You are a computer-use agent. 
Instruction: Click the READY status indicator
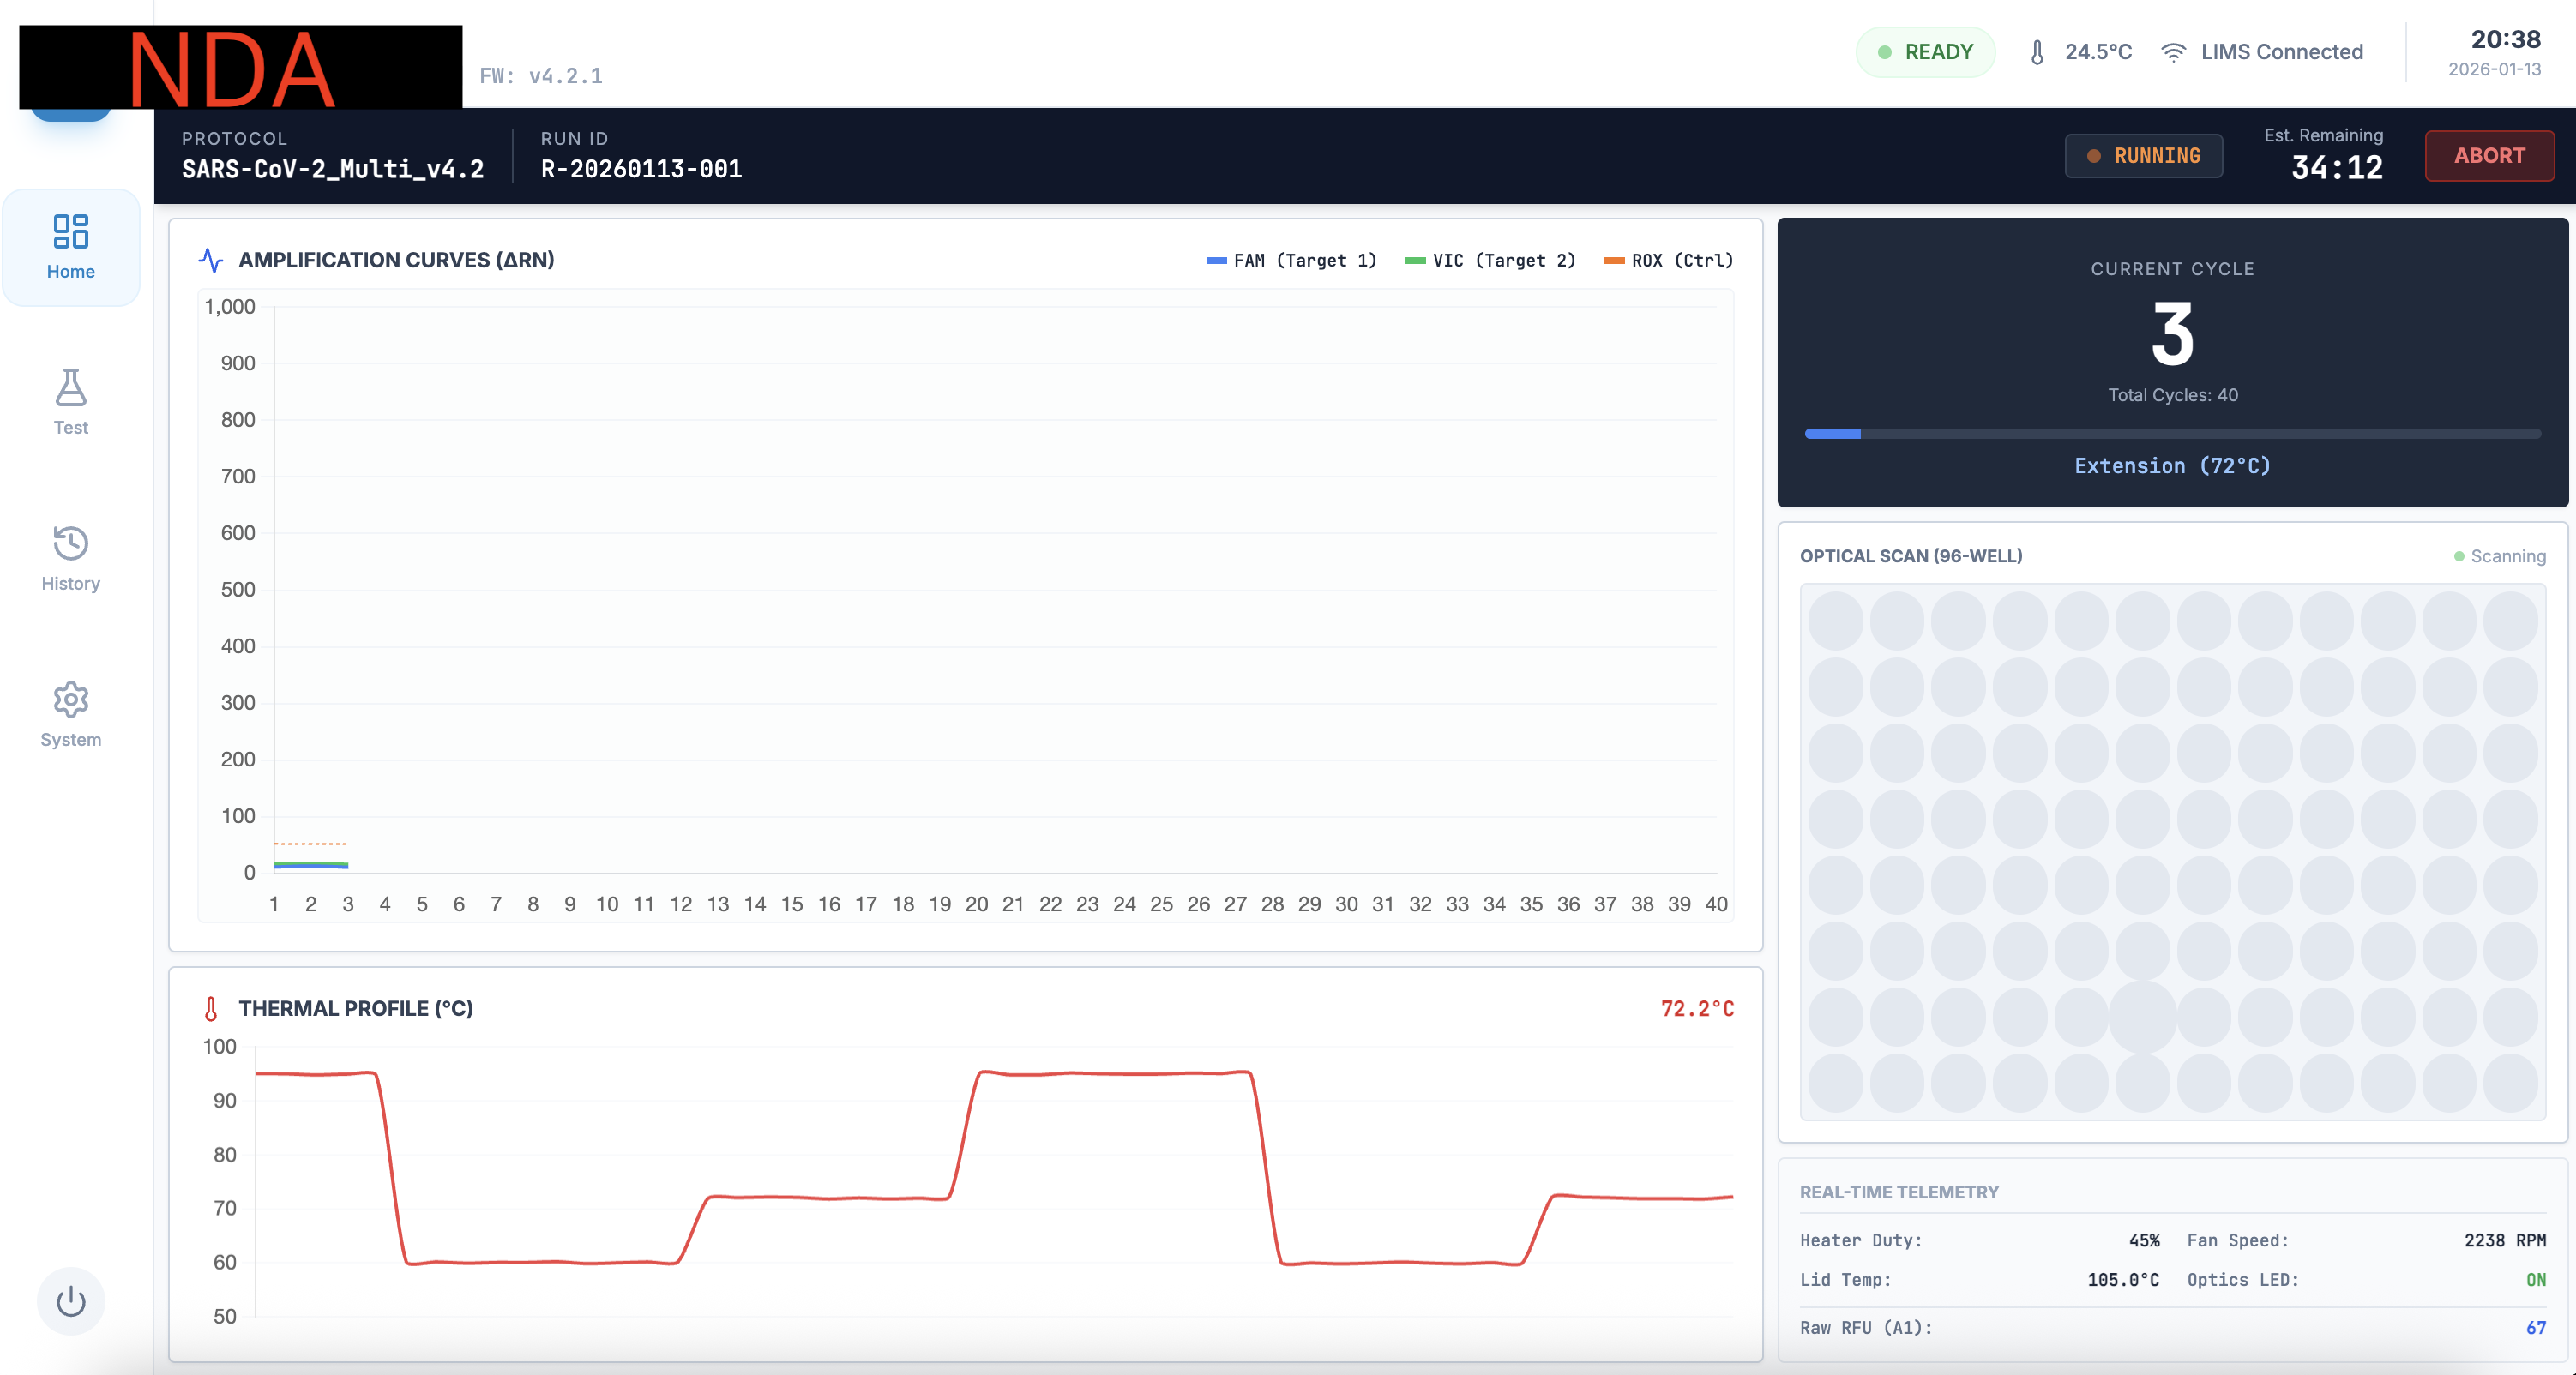point(1925,52)
